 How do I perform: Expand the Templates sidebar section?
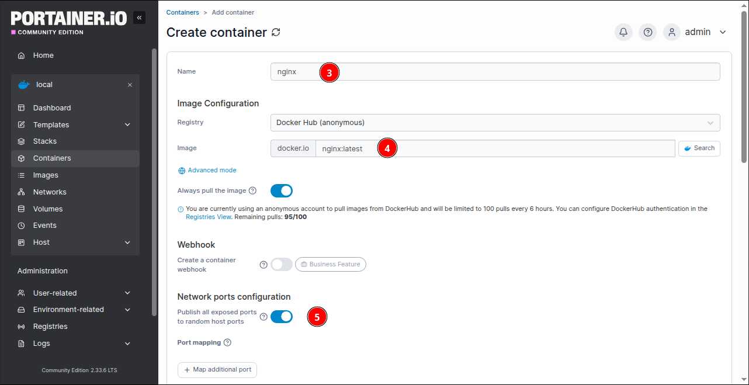(127, 125)
